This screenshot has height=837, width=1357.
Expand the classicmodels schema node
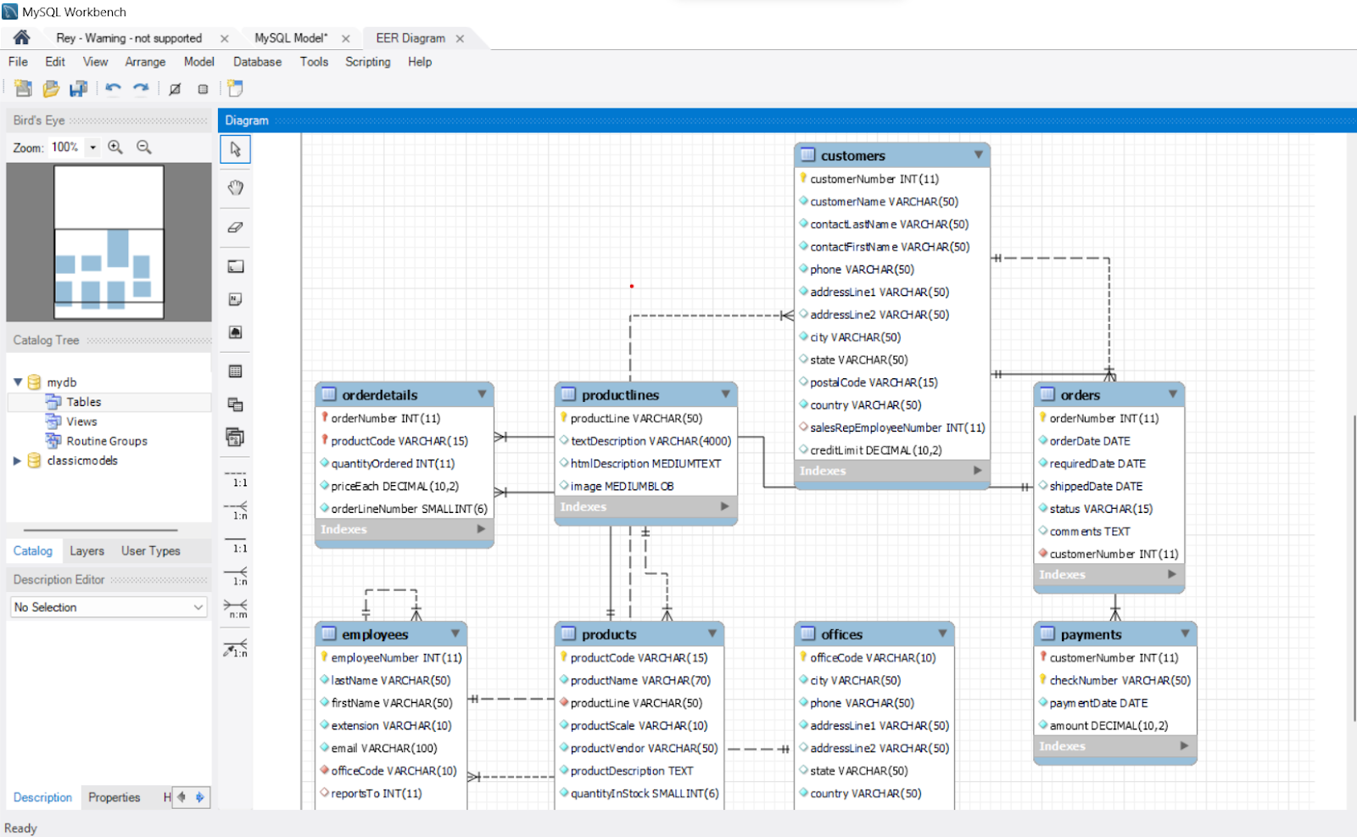coord(17,460)
